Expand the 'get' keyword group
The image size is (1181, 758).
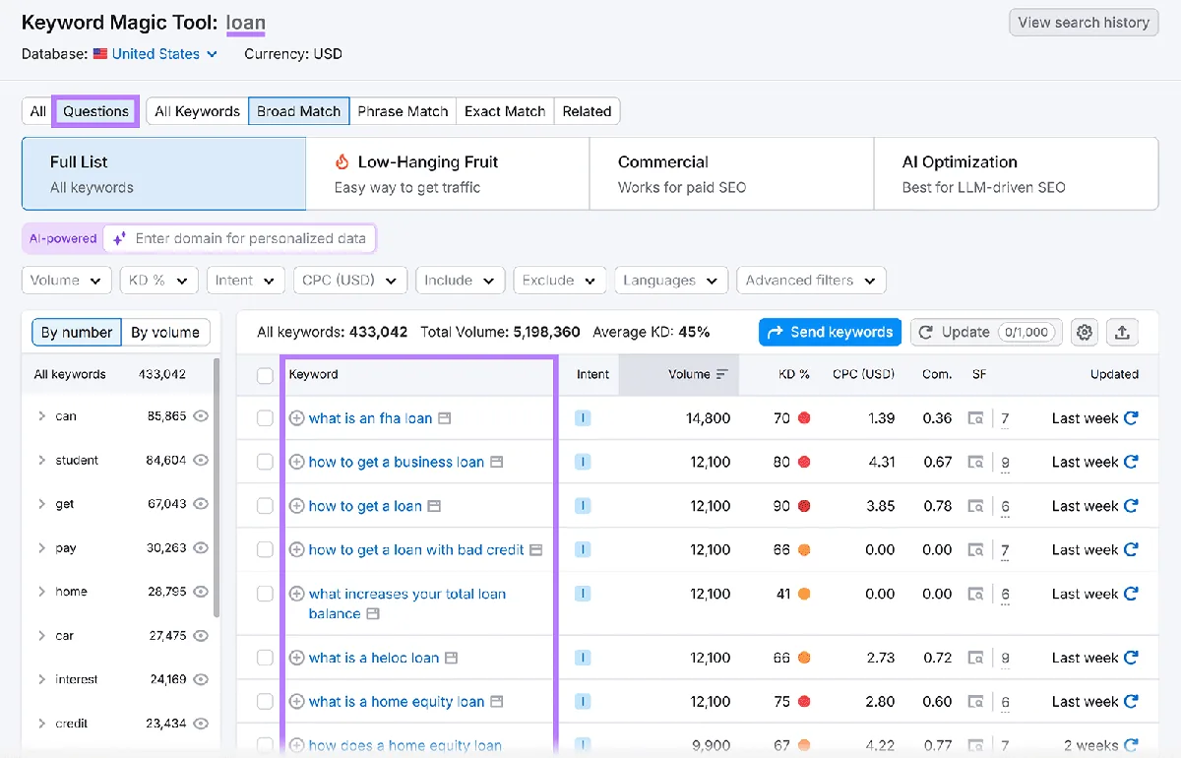click(42, 504)
